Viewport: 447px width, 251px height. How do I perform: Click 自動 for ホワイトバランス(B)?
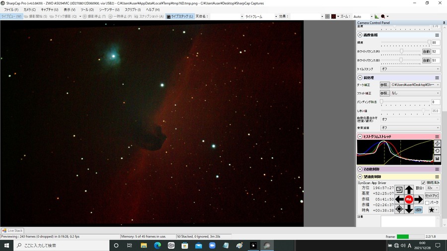click(426, 61)
